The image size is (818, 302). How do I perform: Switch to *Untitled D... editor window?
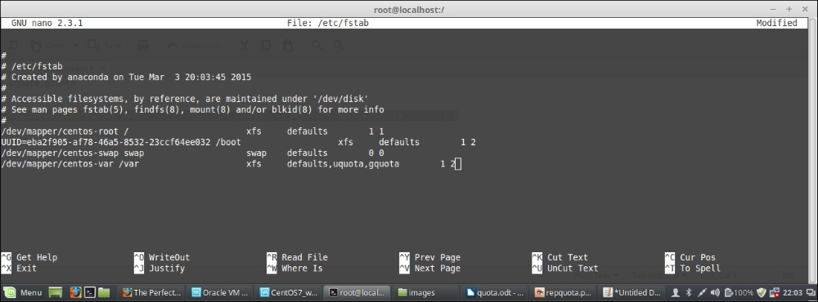click(632, 293)
